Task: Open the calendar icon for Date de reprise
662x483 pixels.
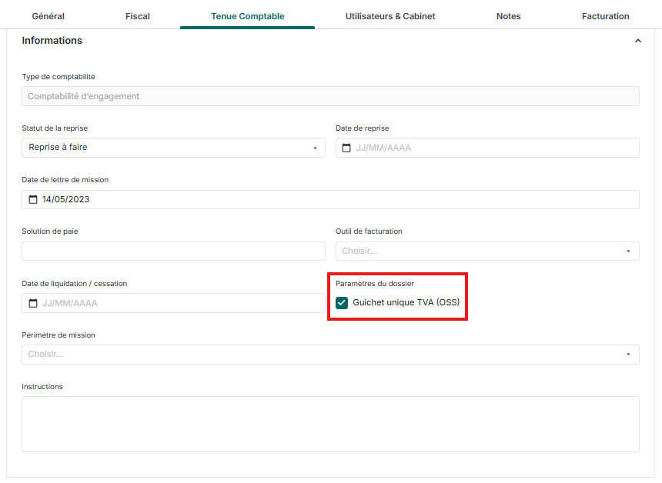Action: click(x=346, y=148)
